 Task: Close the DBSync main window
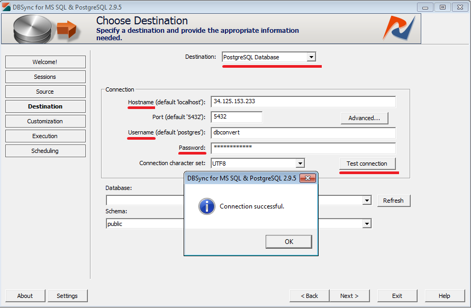click(x=460, y=7)
